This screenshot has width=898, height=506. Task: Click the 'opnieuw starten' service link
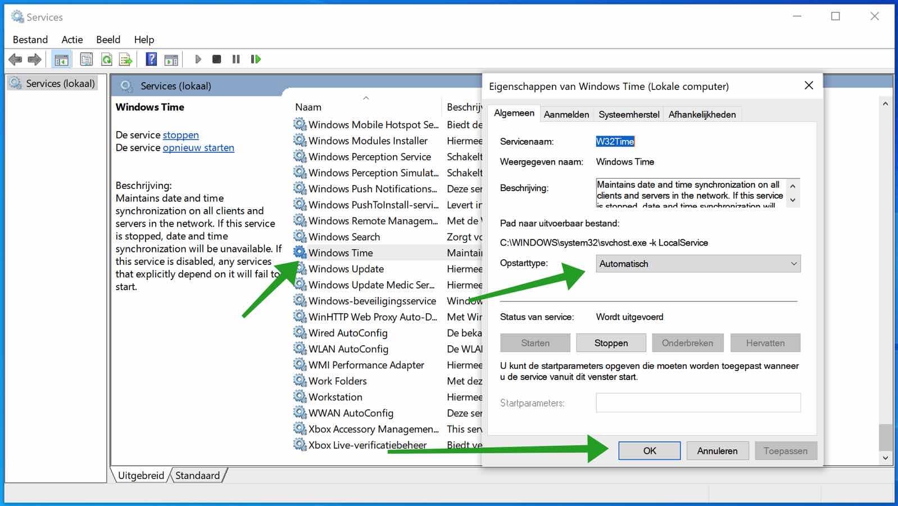coord(198,148)
